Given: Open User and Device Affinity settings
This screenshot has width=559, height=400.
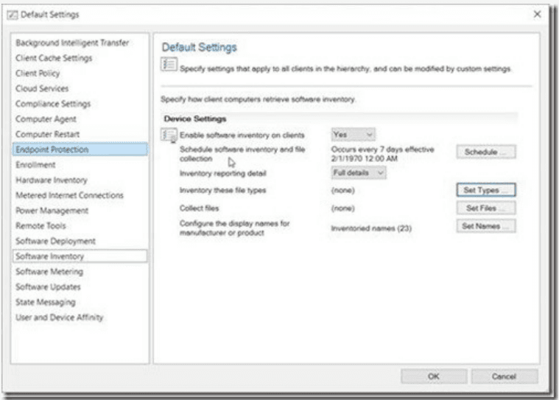Looking at the screenshot, I should tap(60, 317).
